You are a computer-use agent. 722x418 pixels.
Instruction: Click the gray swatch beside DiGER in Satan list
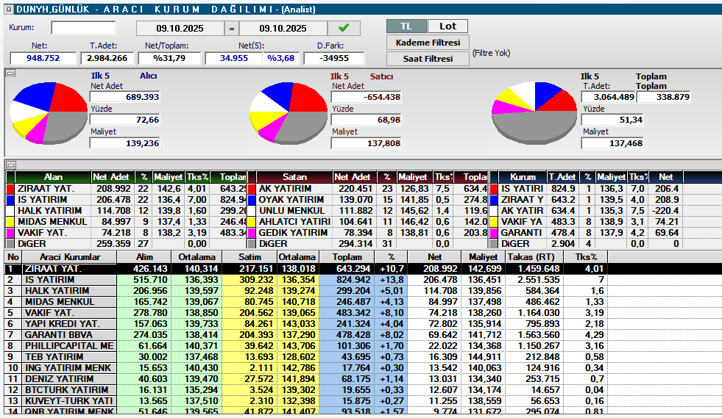click(x=252, y=244)
